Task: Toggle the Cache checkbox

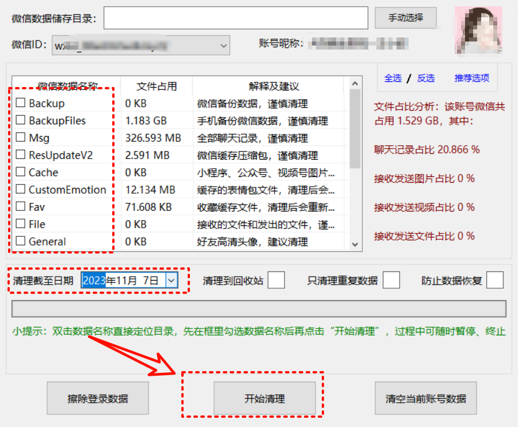Action: point(21,172)
